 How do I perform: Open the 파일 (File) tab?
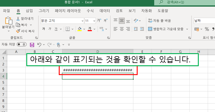coord(6,11)
